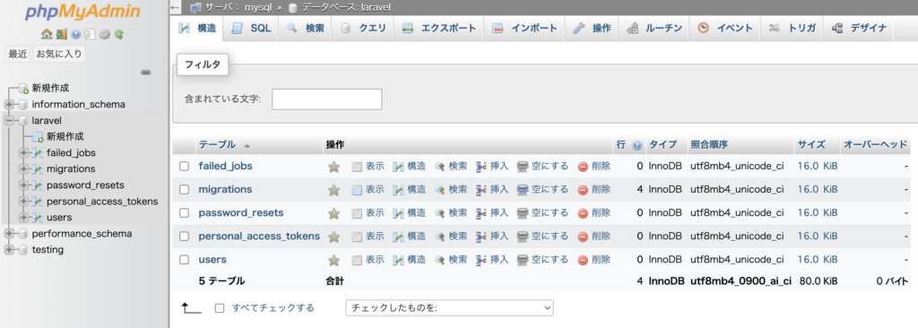Collapse the laravel database tree
Viewport: 918px width, 328px height.
[x=9, y=121]
